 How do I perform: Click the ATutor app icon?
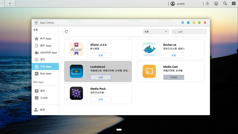click(76, 49)
